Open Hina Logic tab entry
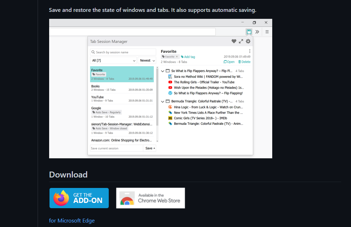 (x=206, y=107)
